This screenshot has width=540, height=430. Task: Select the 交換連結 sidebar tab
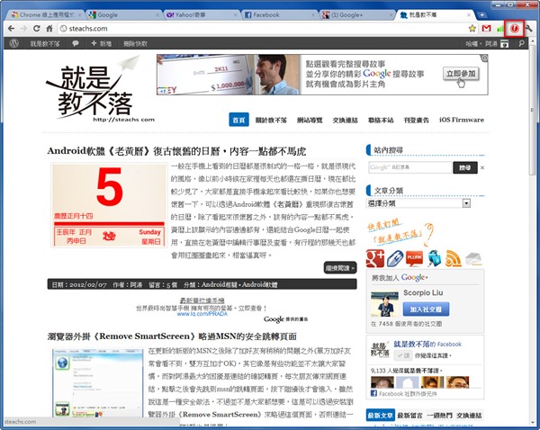pos(469,416)
